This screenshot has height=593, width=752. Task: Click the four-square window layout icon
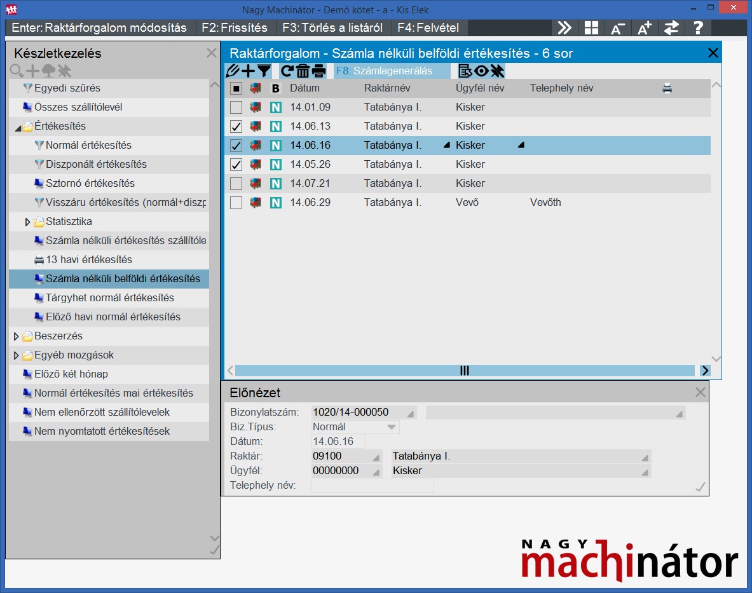coord(591,28)
